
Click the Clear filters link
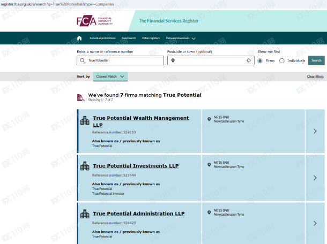point(315,77)
